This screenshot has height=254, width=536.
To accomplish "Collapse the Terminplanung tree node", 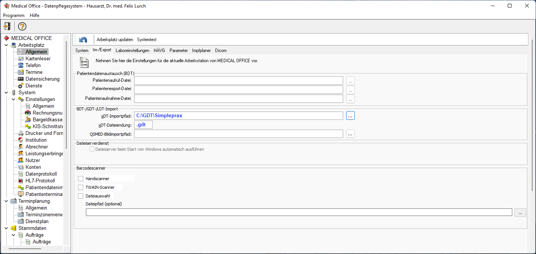I will coord(6,201).
